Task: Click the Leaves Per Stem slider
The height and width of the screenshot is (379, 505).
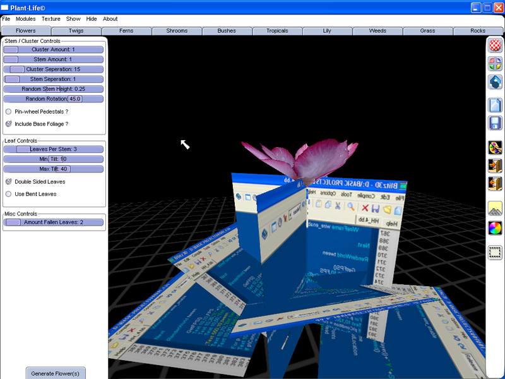Action: click(x=54, y=149)
